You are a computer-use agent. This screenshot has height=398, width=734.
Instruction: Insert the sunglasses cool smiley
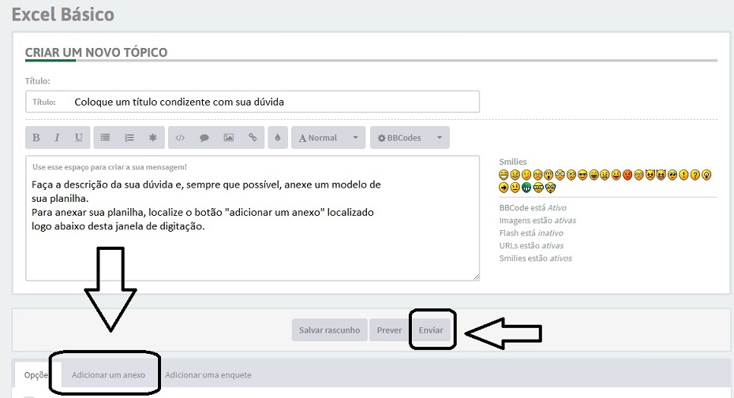click(582, 175)
